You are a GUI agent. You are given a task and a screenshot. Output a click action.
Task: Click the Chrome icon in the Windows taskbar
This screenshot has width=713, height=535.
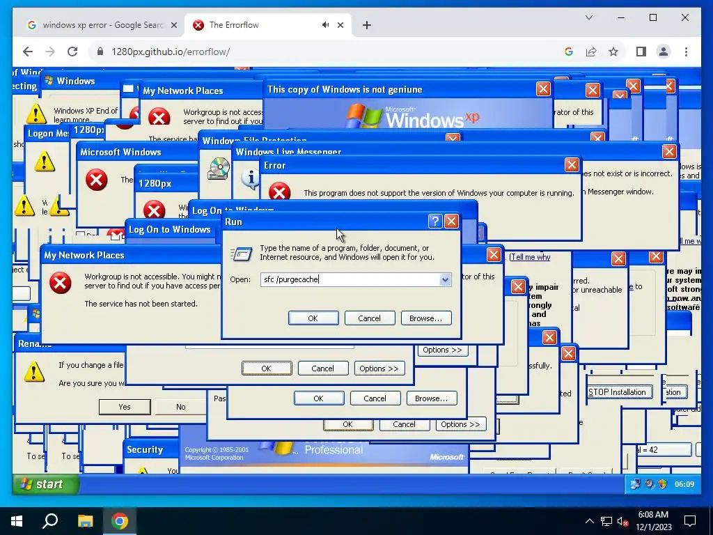pos(120,521)
